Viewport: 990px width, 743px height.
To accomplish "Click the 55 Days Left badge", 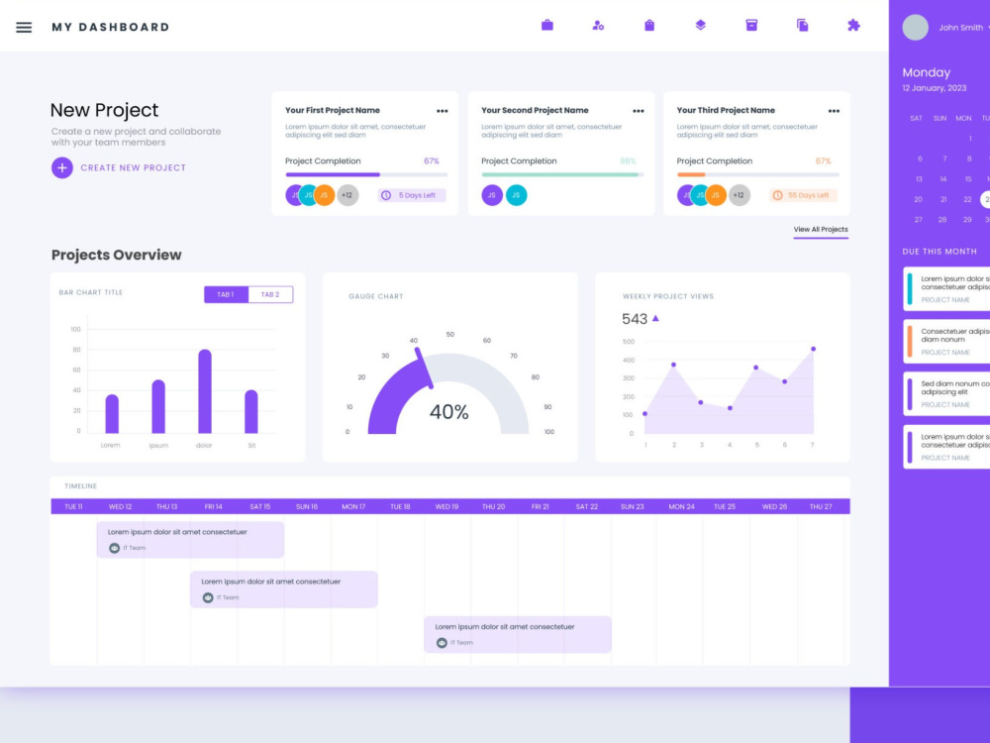I will click(x=803, y=195).
